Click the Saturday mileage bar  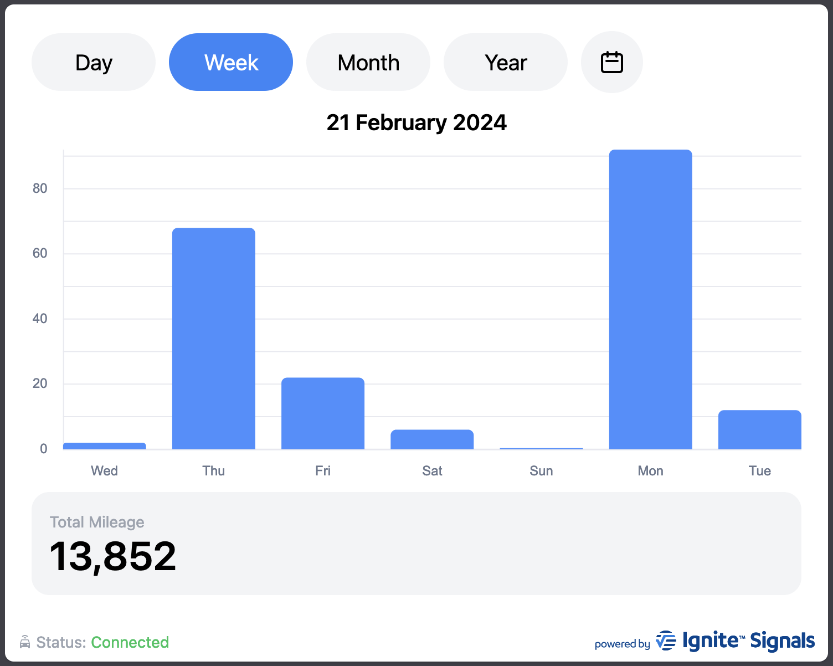[432, 439]
